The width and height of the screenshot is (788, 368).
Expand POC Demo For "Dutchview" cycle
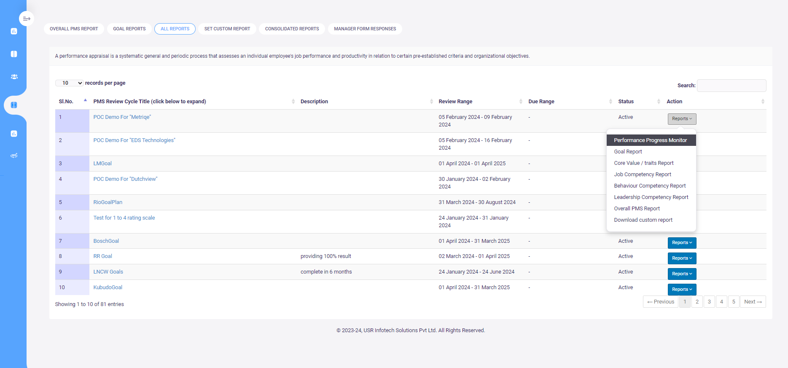click(x=125, y=179)
